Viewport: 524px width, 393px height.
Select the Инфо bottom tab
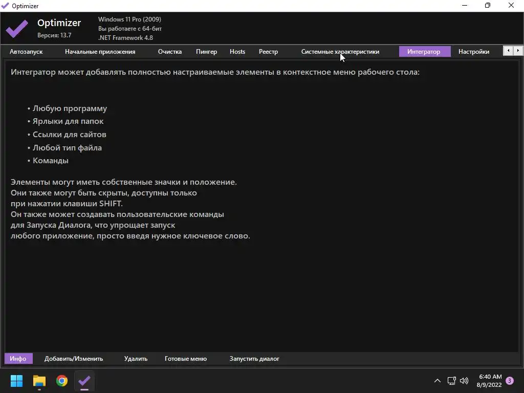[18, 359]
